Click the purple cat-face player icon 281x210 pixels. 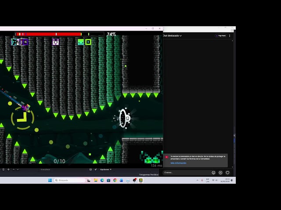click(55, 42)
